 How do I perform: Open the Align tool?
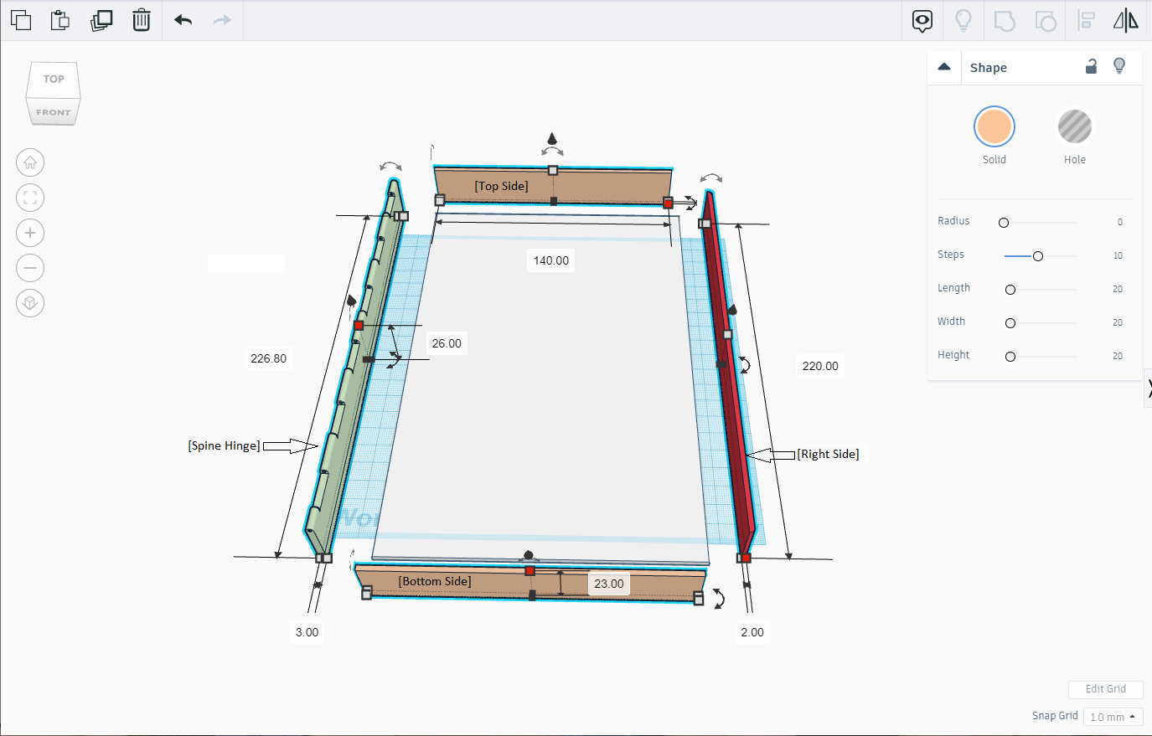[x=1085, y=20]
